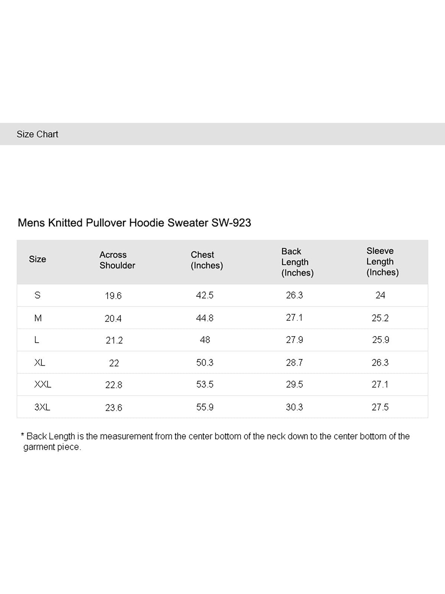The width and height of the screenshot is (445, 594).
Task: Click the XXL size row label
Action: pyautogui.click(x=43, y=385)
